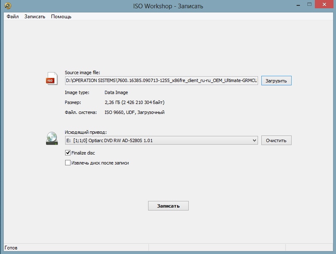Viewport: 336px width, 254px height.
Task: Uncheck the Finalize disc checkbox
Action: pos(68,153)
